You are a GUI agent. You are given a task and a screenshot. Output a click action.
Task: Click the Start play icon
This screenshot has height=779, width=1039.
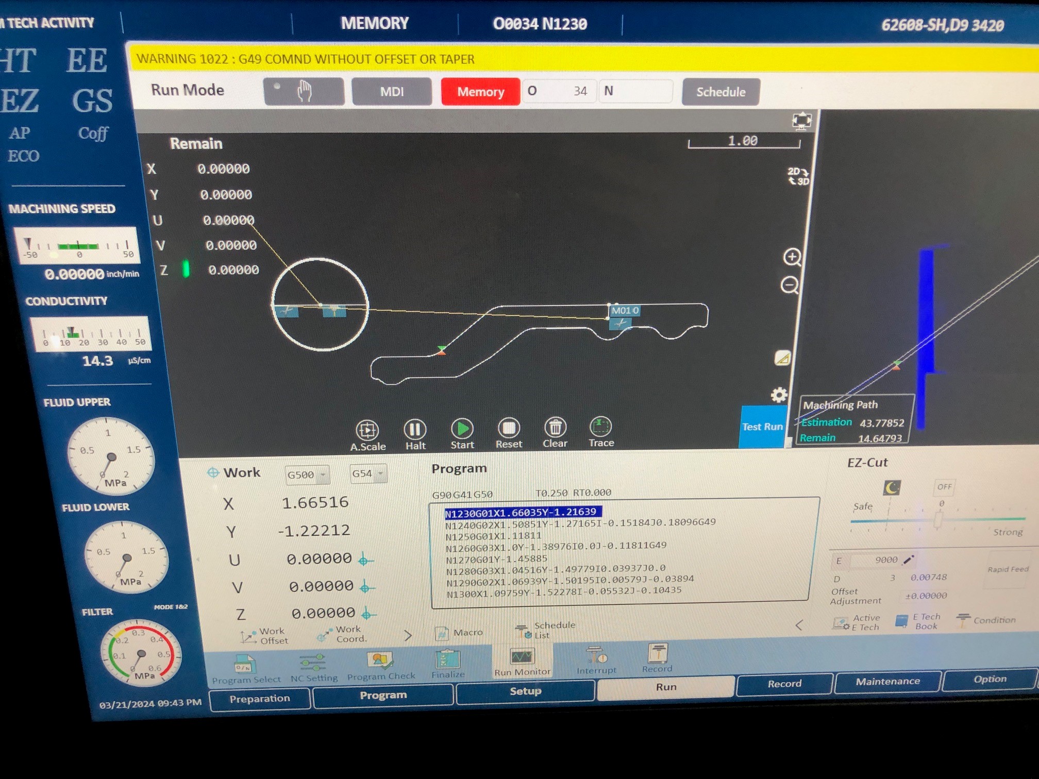point(462,429)
